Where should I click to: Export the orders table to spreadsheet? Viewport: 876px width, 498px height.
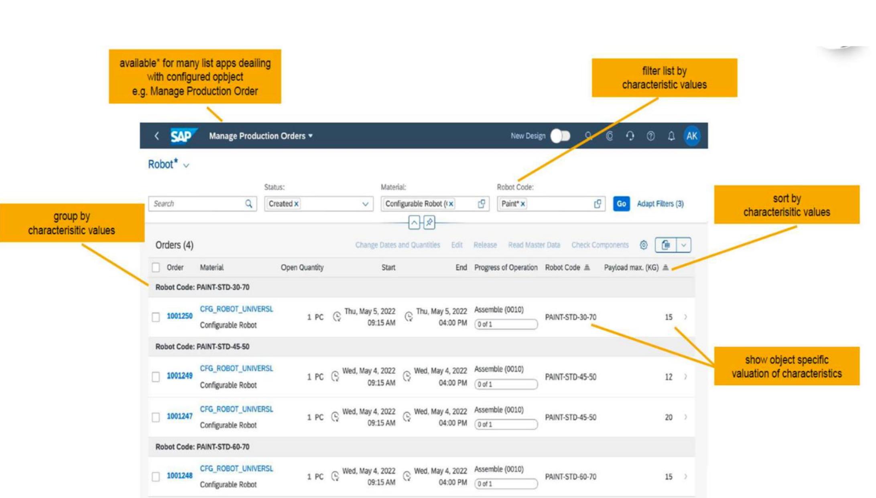tap(666, 245)
